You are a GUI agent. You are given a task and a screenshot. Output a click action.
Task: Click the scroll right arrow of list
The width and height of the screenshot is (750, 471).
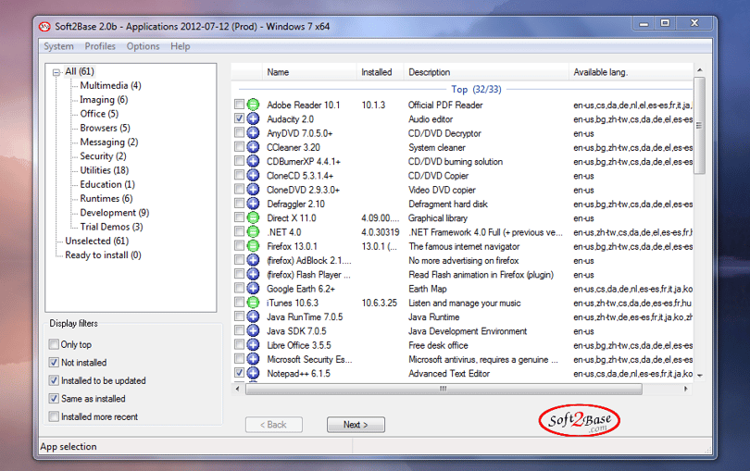[x=686, y=389]
